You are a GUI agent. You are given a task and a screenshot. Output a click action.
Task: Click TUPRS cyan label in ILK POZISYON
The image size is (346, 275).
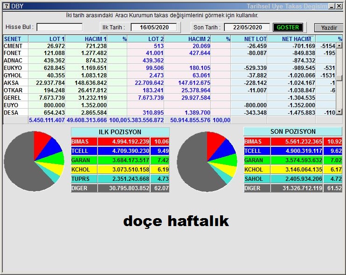(x=84, y=179)
